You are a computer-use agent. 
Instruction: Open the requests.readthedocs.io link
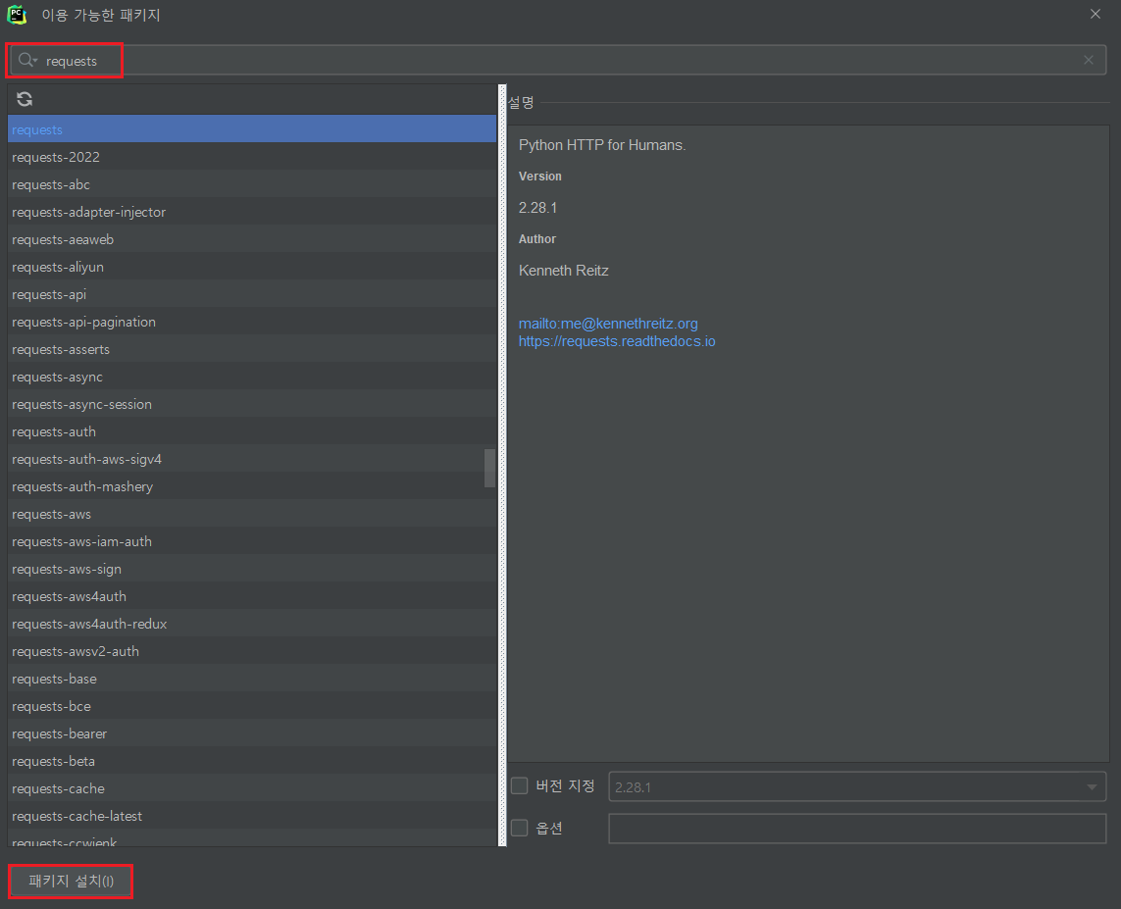(616, 341)
